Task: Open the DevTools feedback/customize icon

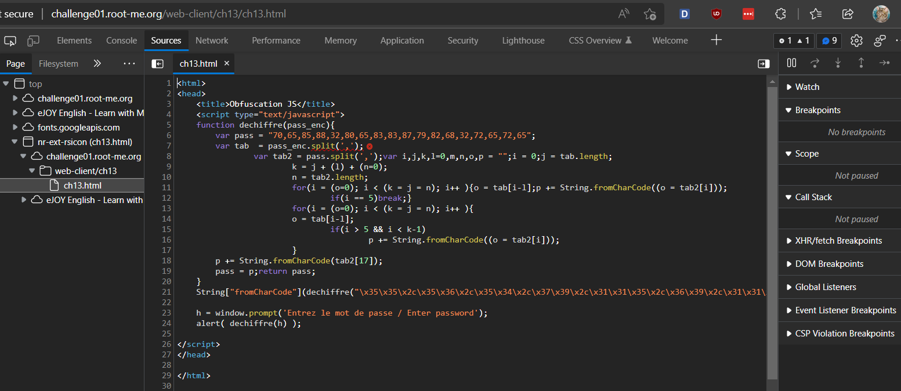Action: (880, 41)
